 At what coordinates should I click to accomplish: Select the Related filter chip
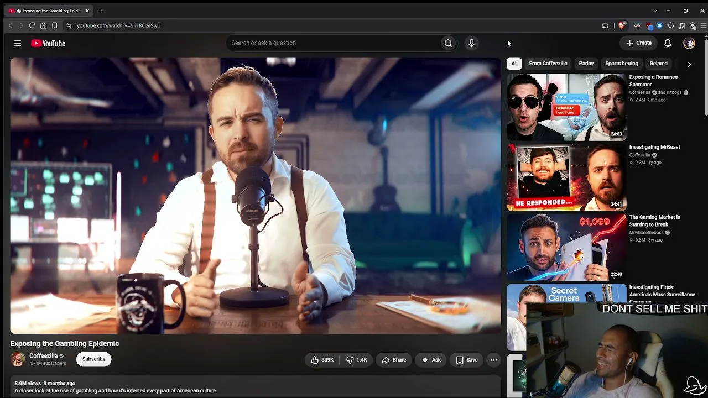(658, 64)
